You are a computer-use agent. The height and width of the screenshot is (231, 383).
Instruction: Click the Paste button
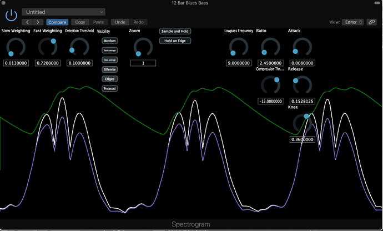(98, 22)
